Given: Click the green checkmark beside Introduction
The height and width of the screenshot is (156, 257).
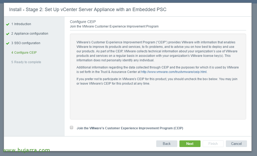Looking at the screenshot, I should pyautogui.click(x=8, y=24).
